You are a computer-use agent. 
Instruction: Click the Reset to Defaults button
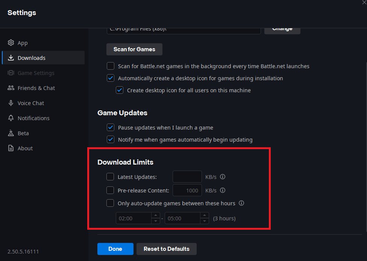pos(167,249)
